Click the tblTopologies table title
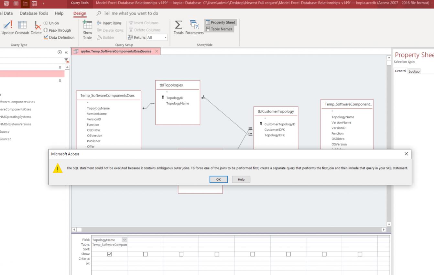The width and height of the screenshot is (434, 275). 171,85
